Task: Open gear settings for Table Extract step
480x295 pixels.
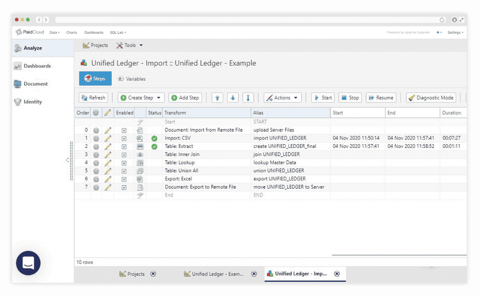Action: (x=96, y=147)
